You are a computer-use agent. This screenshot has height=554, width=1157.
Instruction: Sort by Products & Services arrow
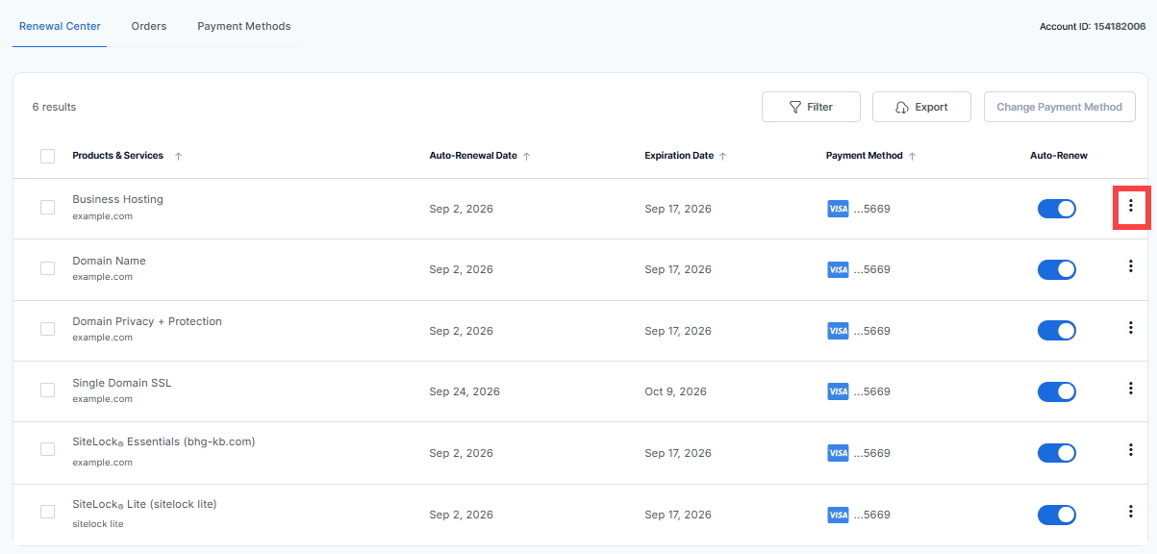[x=178, y=156]
